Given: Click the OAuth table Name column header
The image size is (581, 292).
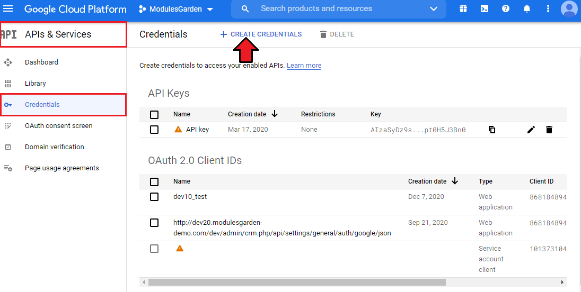Looking at the screenshot, I should (x=181, y=181).
